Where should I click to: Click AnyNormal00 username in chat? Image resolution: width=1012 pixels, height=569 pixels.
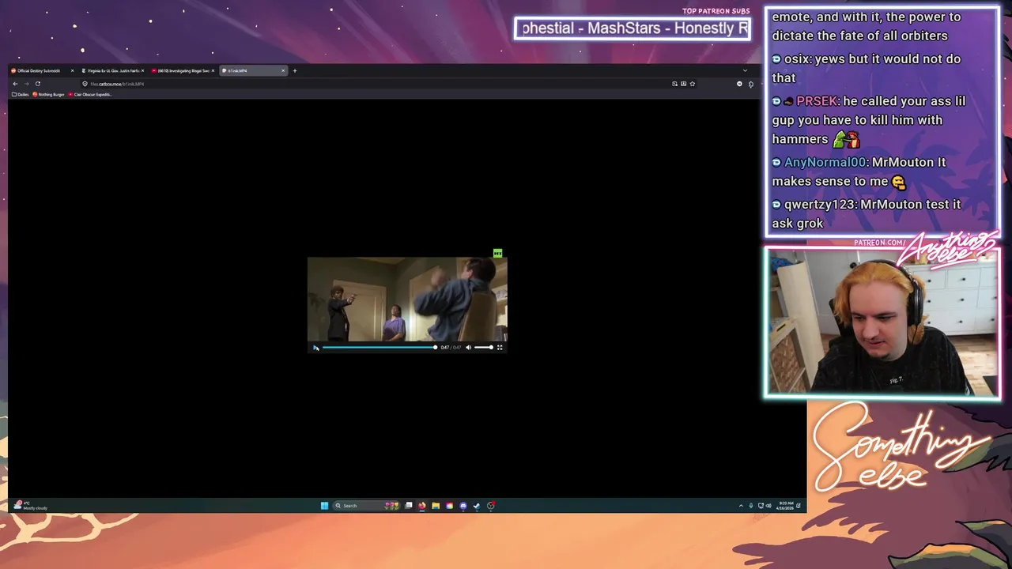click(825, 162)
